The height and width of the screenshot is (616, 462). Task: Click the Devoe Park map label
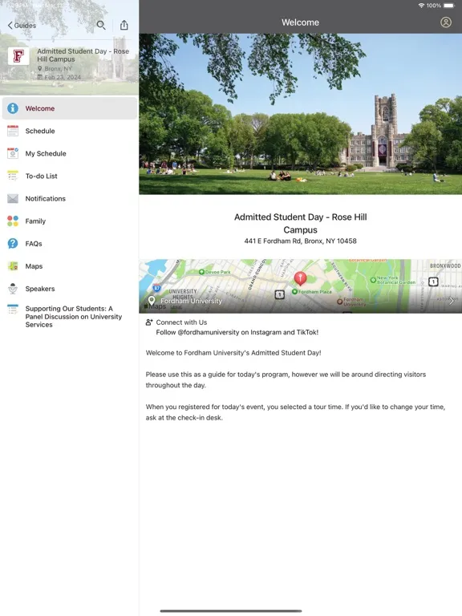(217, 272)
